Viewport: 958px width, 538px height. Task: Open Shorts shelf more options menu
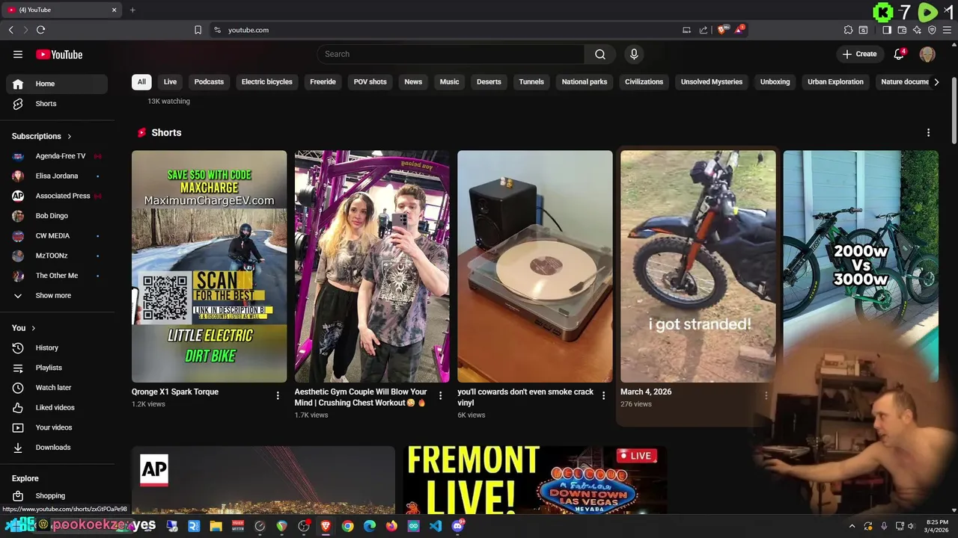pyautogui.click(x=928, y=132)
